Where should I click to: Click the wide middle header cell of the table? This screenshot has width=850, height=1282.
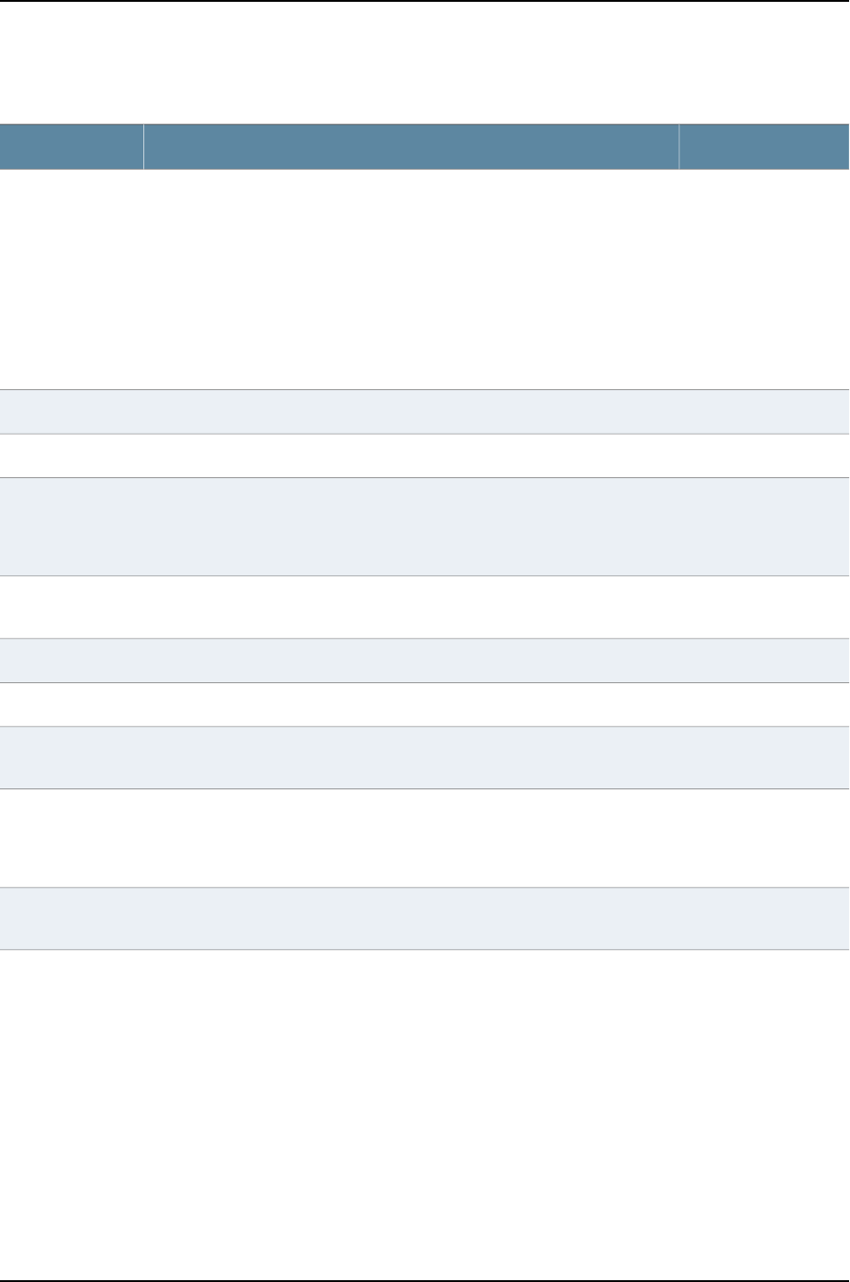point(411,147)
